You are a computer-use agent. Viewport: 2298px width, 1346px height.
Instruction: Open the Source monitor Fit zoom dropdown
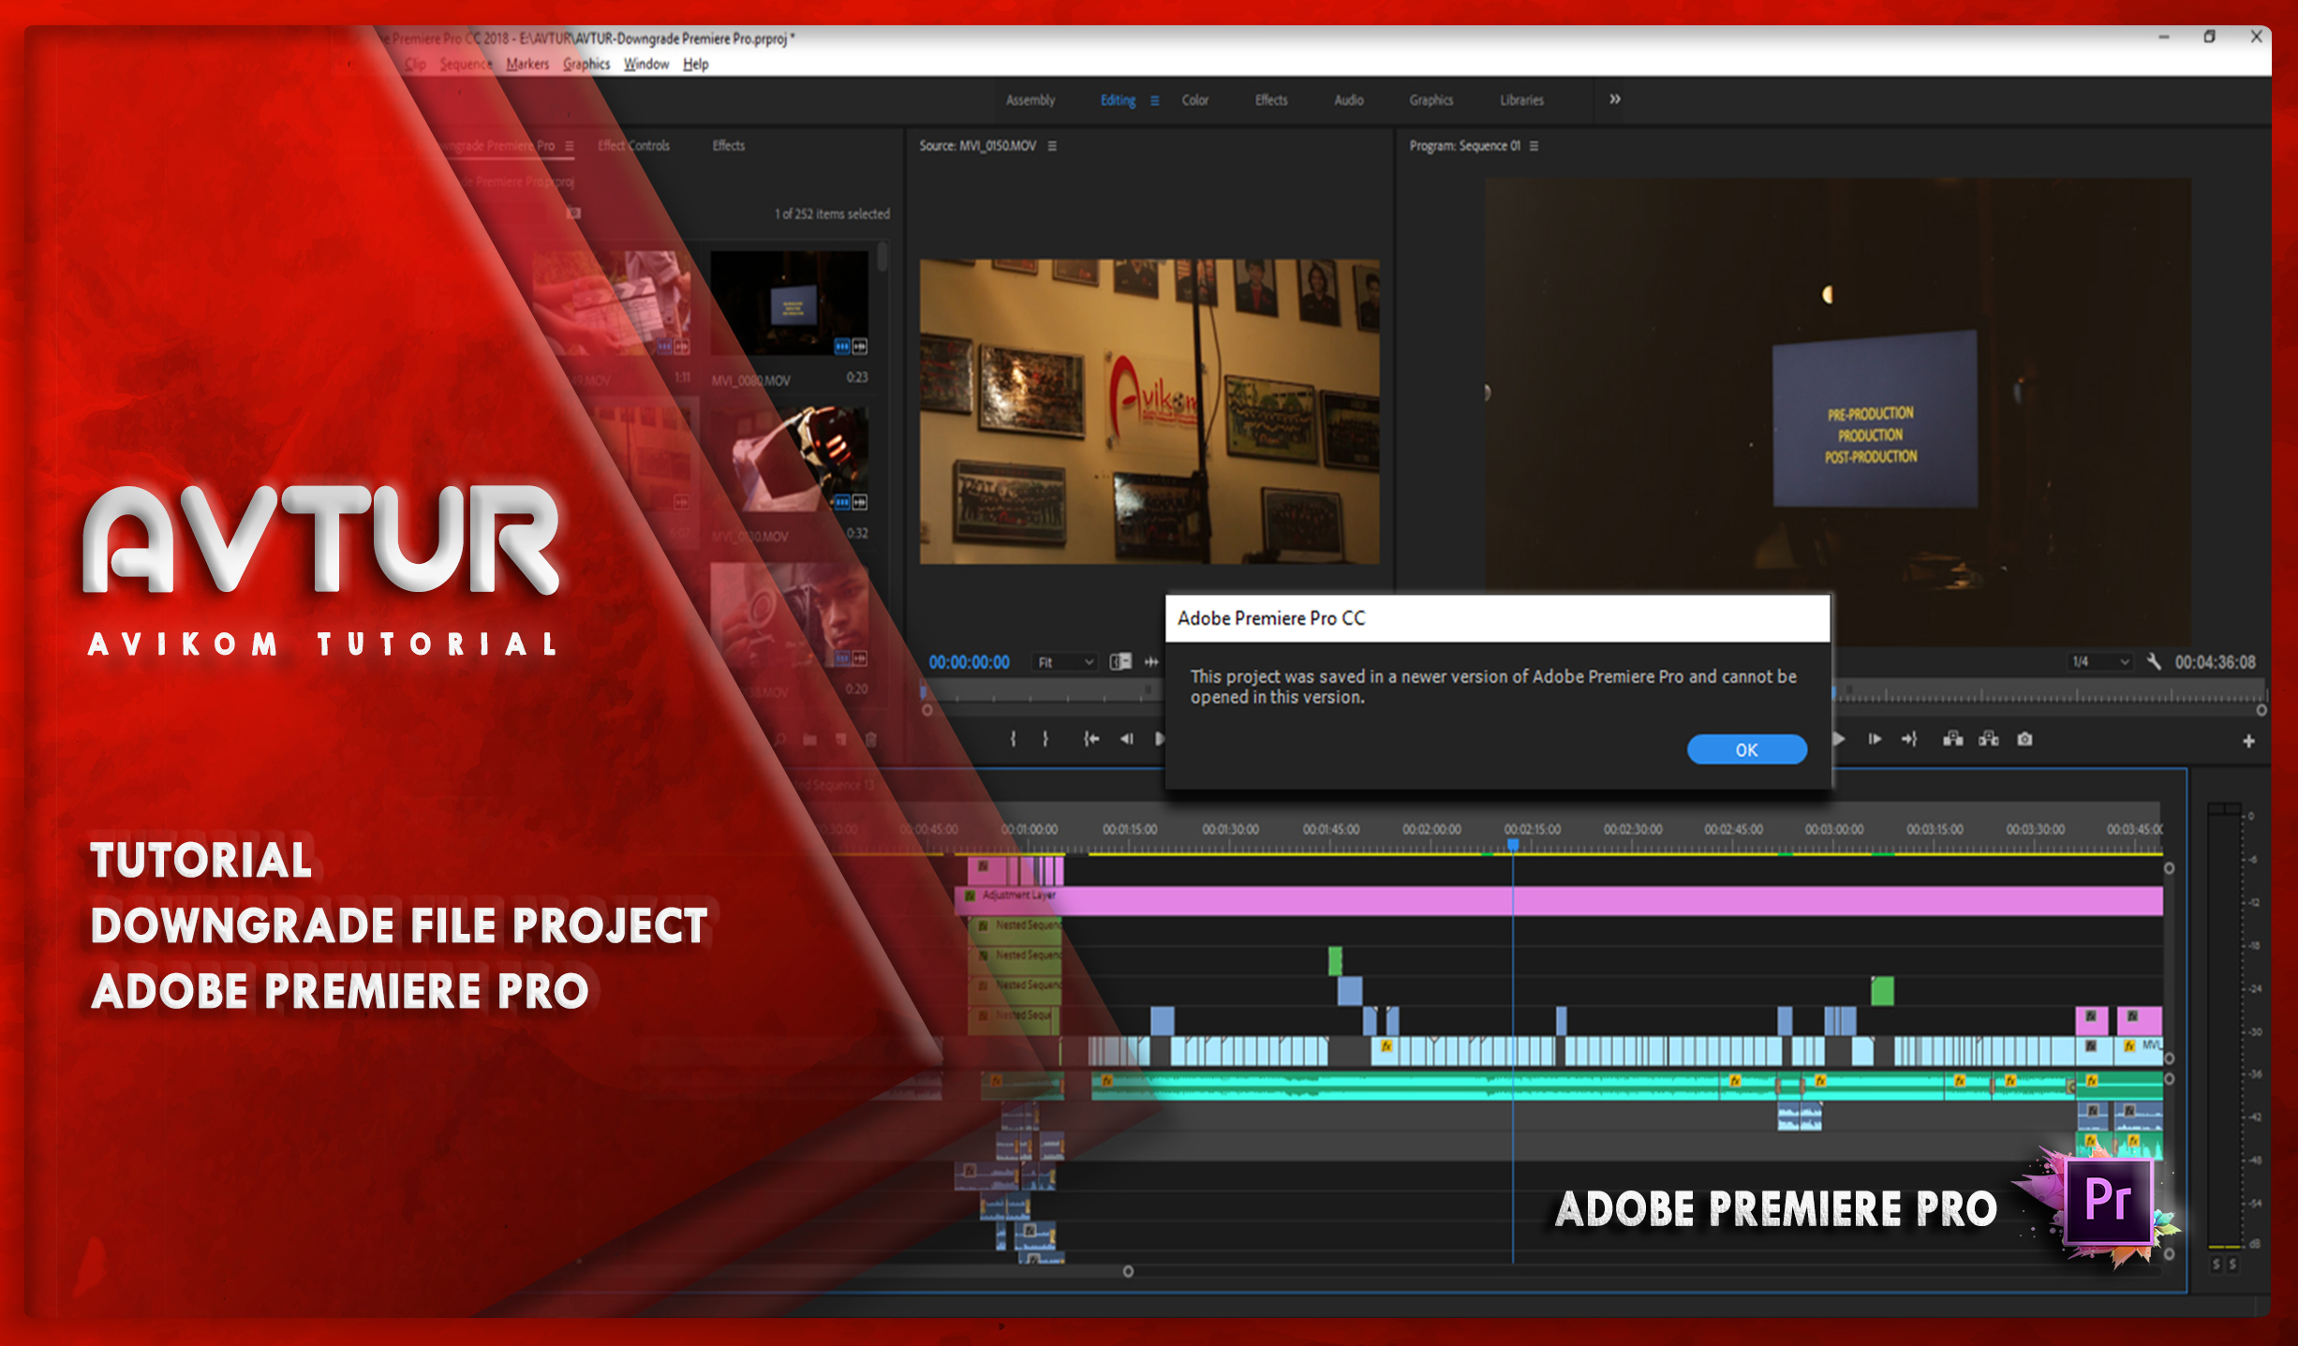pyautogui.click(x=1065, y=662)
